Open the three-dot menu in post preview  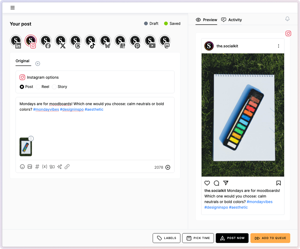(x=278, y=46)
